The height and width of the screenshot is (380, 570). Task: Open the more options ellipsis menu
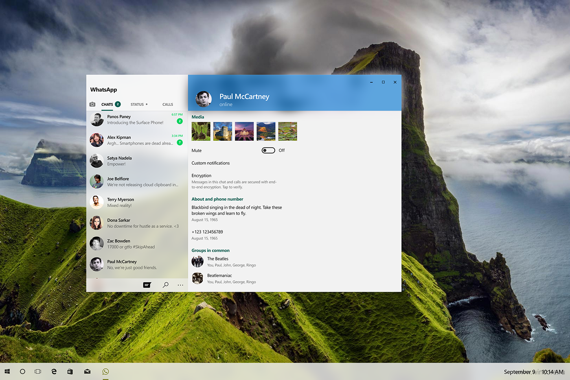180,285
